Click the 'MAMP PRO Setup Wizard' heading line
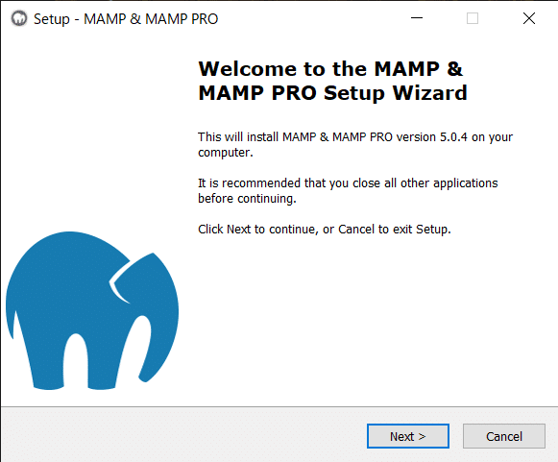 332,93
